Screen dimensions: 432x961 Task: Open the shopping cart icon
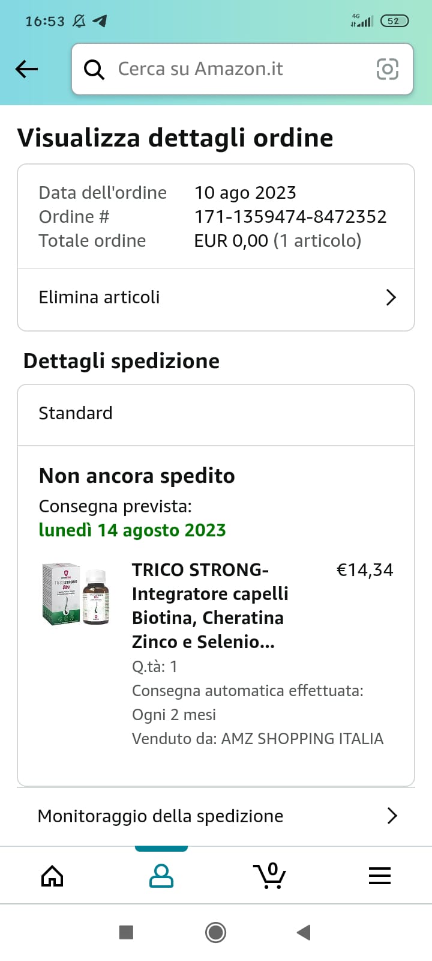[270, 876]
